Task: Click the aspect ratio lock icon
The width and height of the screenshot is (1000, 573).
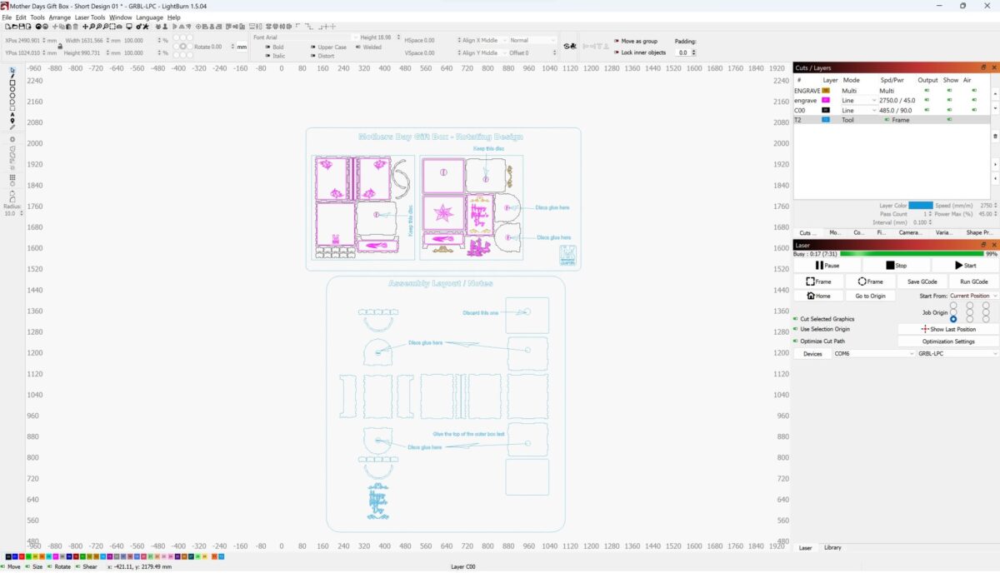Action: tap(59, 46)
